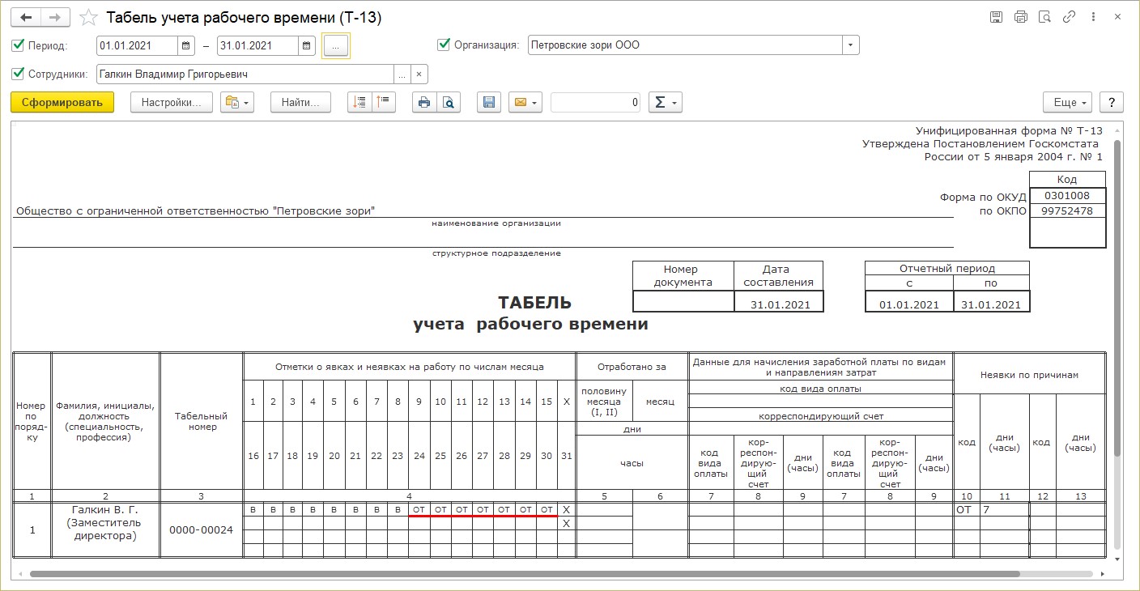Screen dimensions: 1140x591
Task: Open Настройки... settings
Action: pyautogui.click(x=171, y=102)
